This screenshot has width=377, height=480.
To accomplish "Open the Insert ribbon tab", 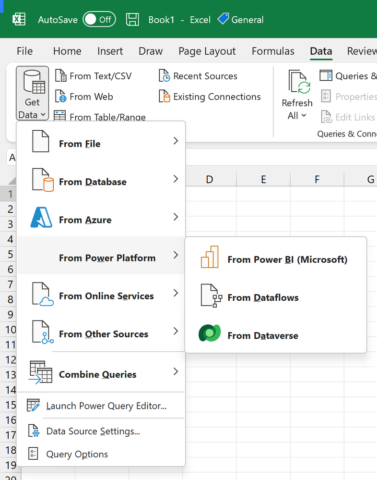I will (x=110, y=51).
